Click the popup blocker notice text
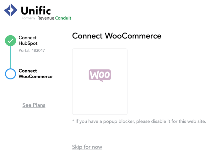Image resolution: width=216 pixels, height=161 pixels. point(139,121)
